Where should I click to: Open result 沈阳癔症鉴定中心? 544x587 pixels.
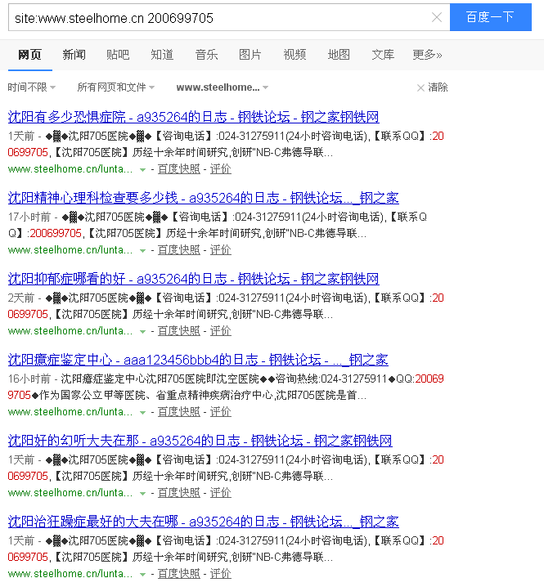[198, 360]
